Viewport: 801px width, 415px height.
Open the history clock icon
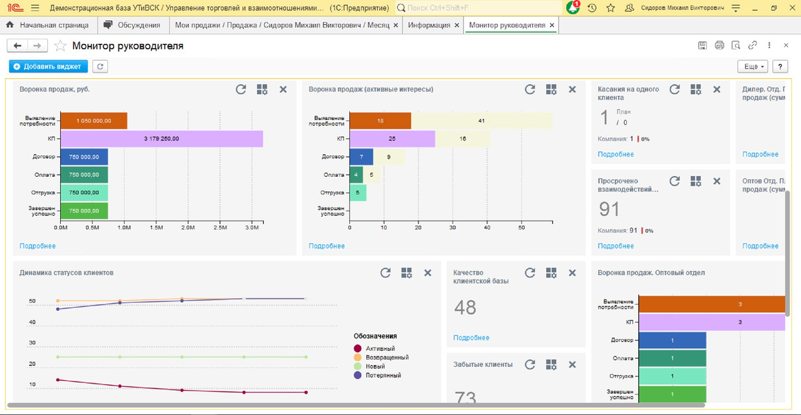[593, 8]
